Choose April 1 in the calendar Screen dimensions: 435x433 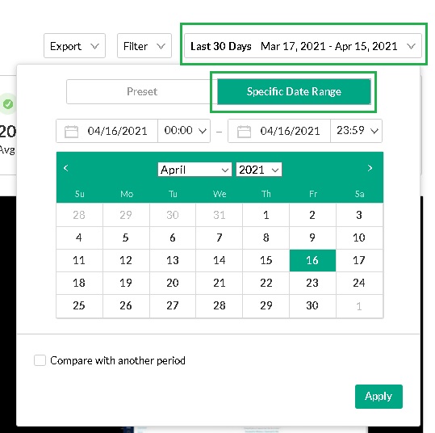point(266,215)
